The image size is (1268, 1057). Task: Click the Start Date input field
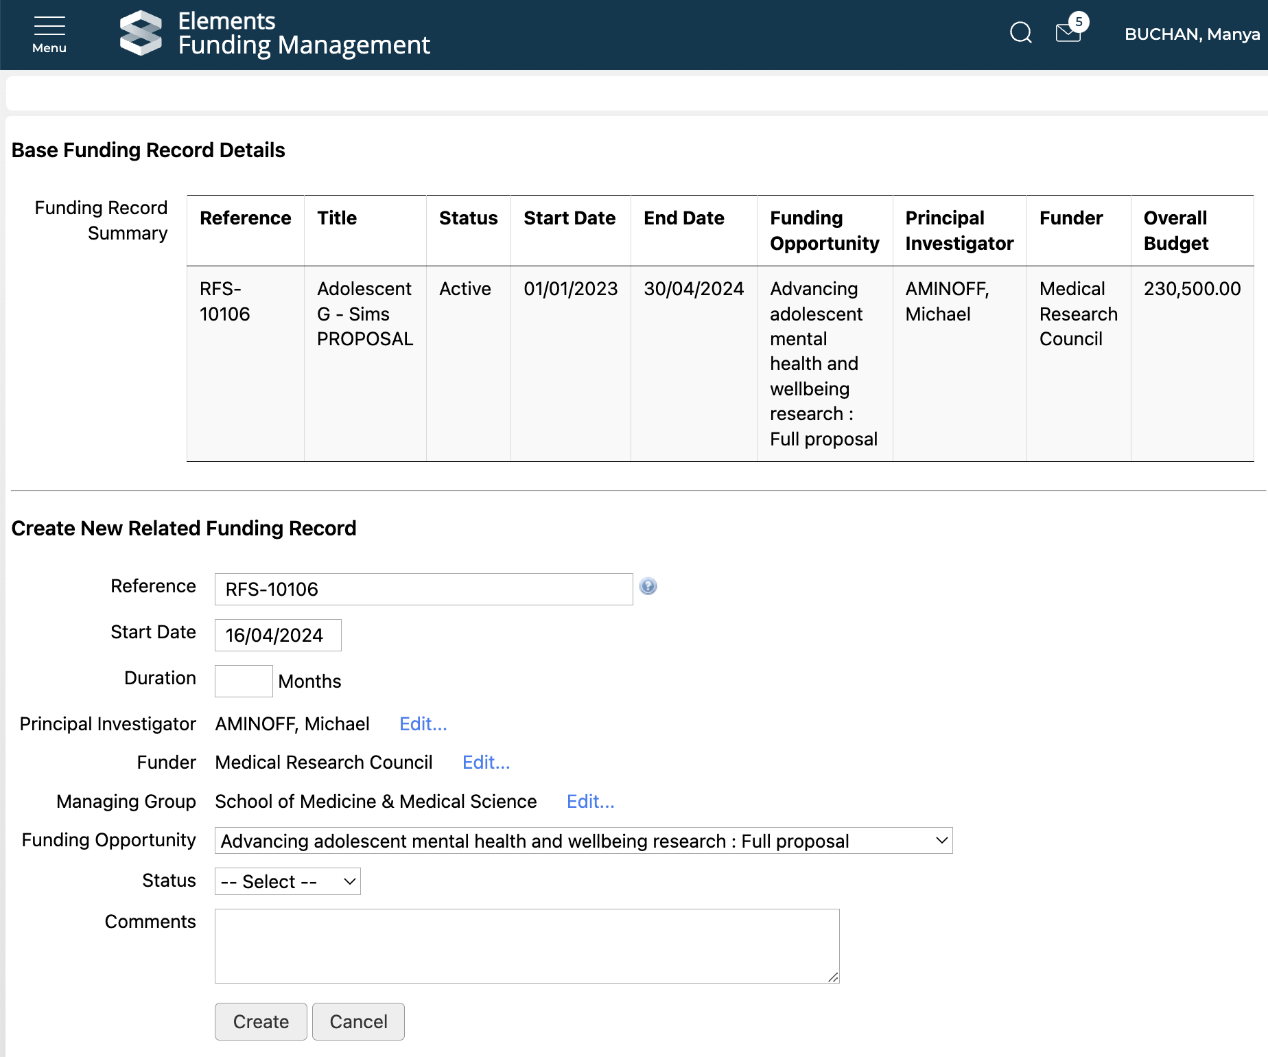(278, 636)
